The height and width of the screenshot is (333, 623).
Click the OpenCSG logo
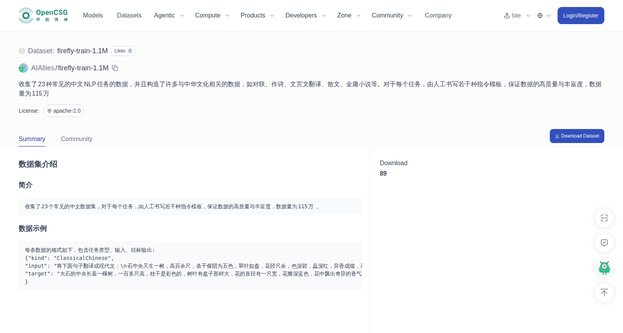[x=43, y=16]
